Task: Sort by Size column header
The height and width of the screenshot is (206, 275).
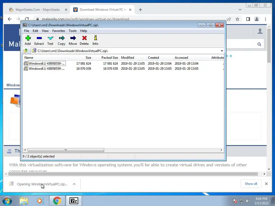Action: pyautogui.click(x=79, y=58)
